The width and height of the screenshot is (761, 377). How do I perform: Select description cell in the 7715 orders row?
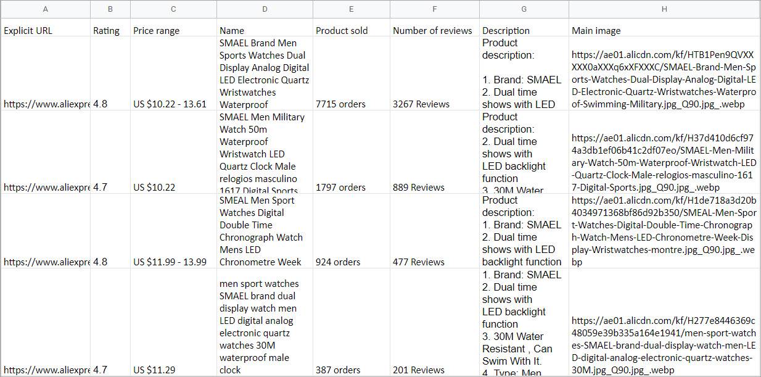click(524, 73)
